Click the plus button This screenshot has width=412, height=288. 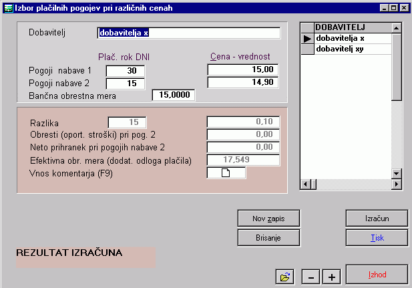coord(332,277)
